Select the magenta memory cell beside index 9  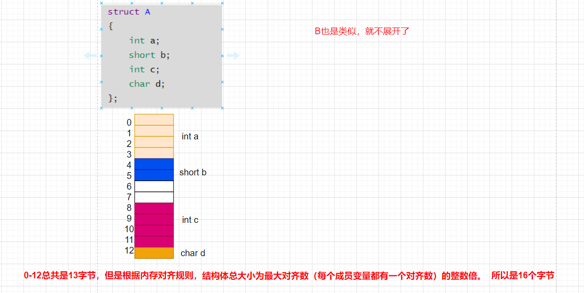click(154, 220)
